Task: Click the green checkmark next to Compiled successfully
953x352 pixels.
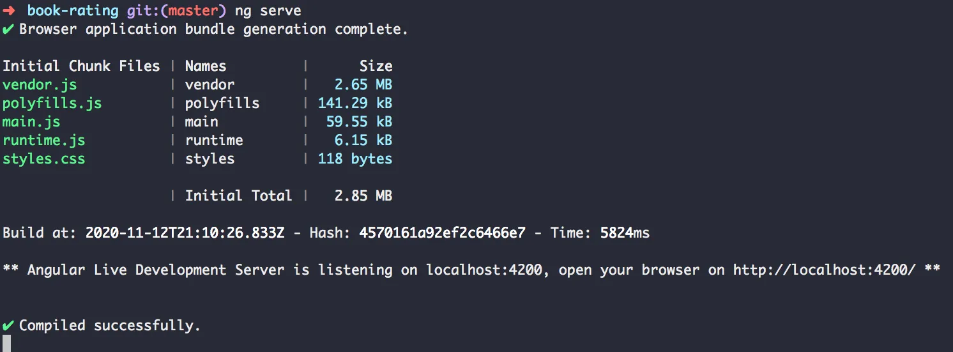Action: [x=8, y=326]
